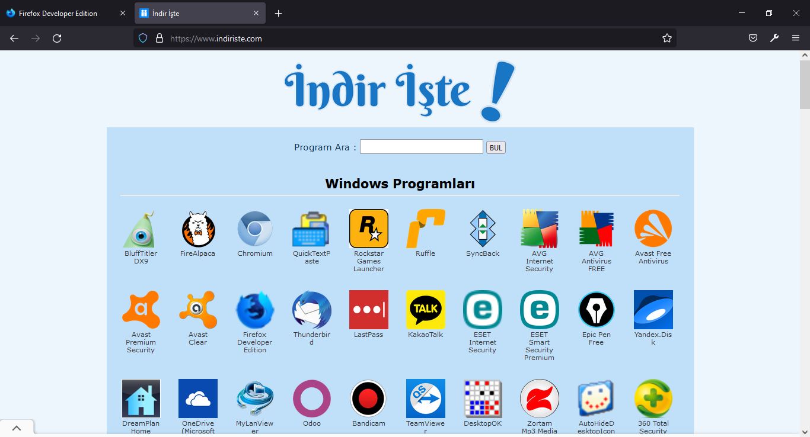This screenshot has height=437, width=810.
Task: Open the QuickTextPaste icon
Action: (312, 229)
